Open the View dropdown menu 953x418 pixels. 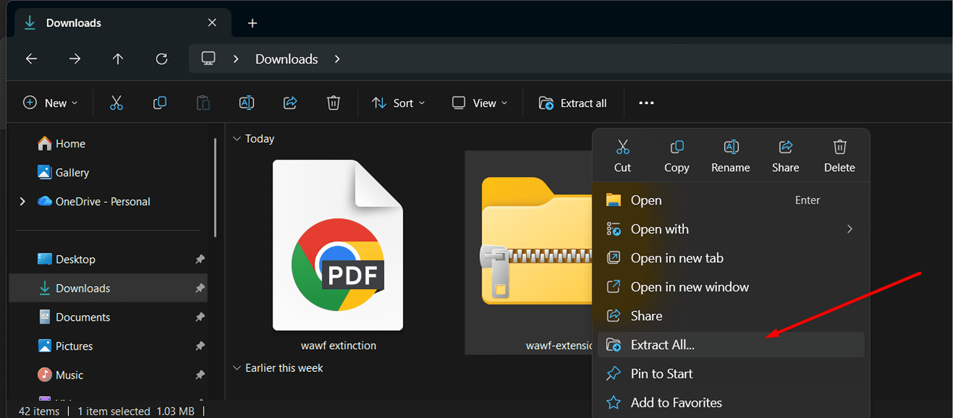480,103
